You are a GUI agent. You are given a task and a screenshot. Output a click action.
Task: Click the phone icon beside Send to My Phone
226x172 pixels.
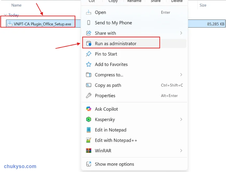pyautogui.click(x=89, y=23)
